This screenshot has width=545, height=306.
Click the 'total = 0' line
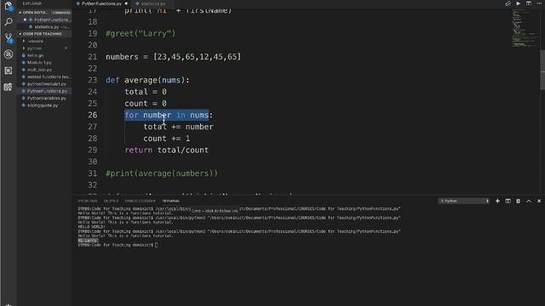146,92
